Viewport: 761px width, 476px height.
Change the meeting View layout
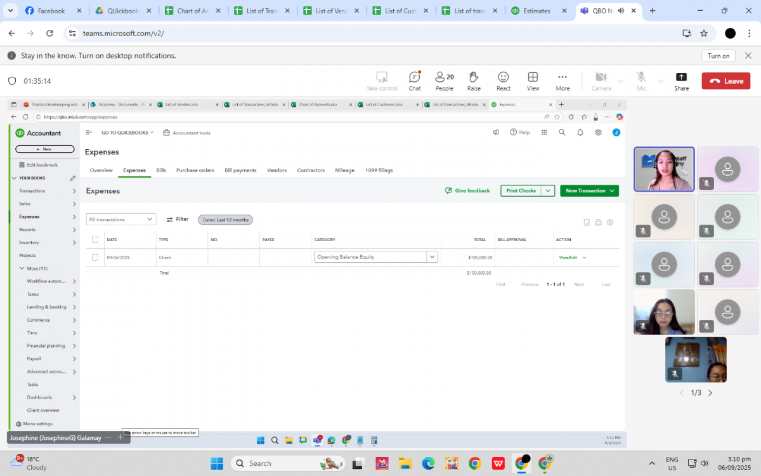pos(533,81)
